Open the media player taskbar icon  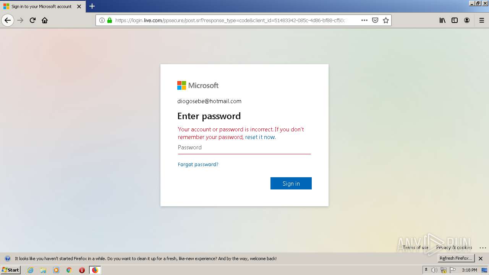click(56, 270)
